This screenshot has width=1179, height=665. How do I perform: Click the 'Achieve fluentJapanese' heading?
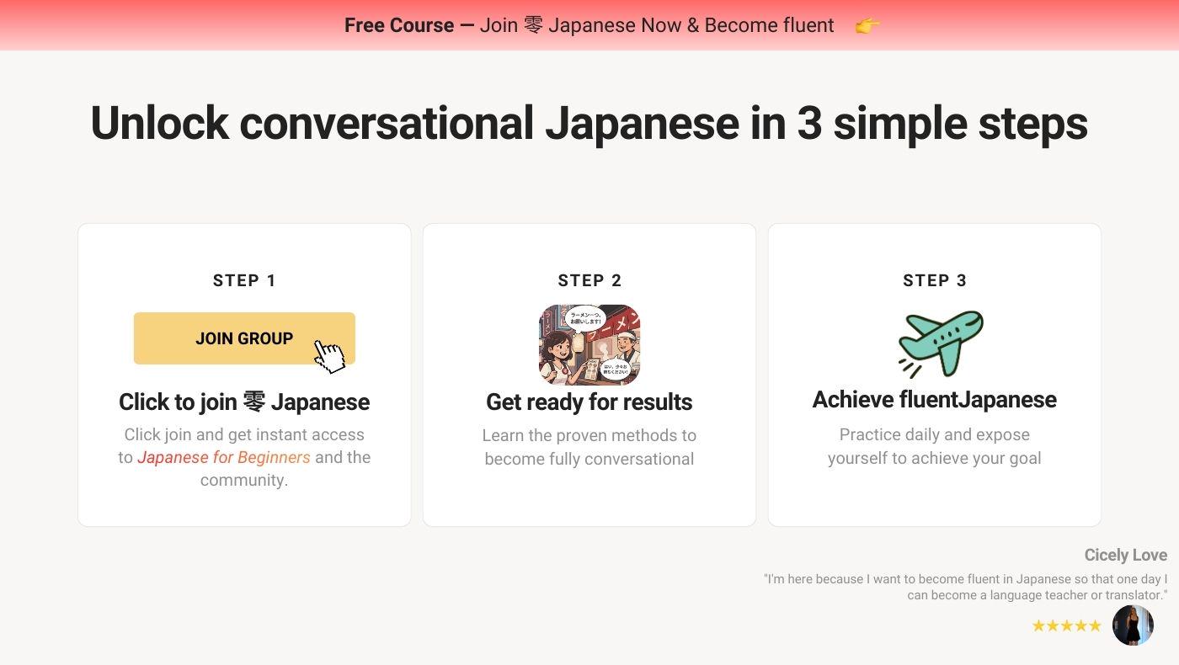tap(935, 400)
